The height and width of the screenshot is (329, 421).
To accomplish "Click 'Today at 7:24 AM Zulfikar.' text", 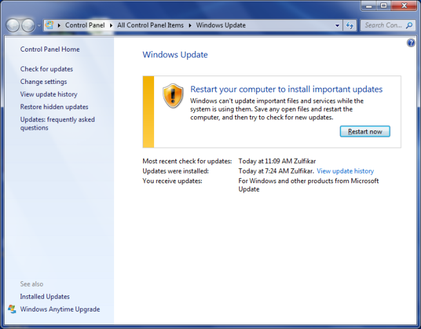I will 276,171.
